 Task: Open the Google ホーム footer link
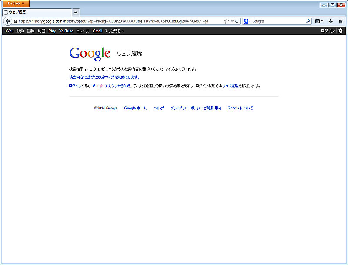135,108
